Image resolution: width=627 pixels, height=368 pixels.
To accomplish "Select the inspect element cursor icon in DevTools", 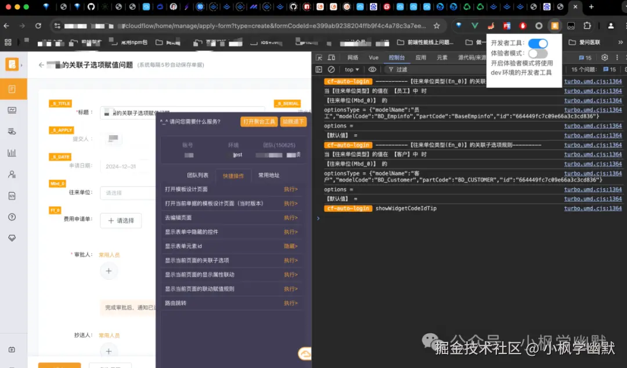I will point(320,57).
